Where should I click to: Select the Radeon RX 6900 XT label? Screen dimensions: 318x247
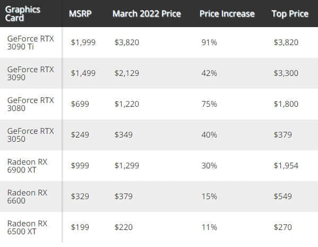point(27,166)
